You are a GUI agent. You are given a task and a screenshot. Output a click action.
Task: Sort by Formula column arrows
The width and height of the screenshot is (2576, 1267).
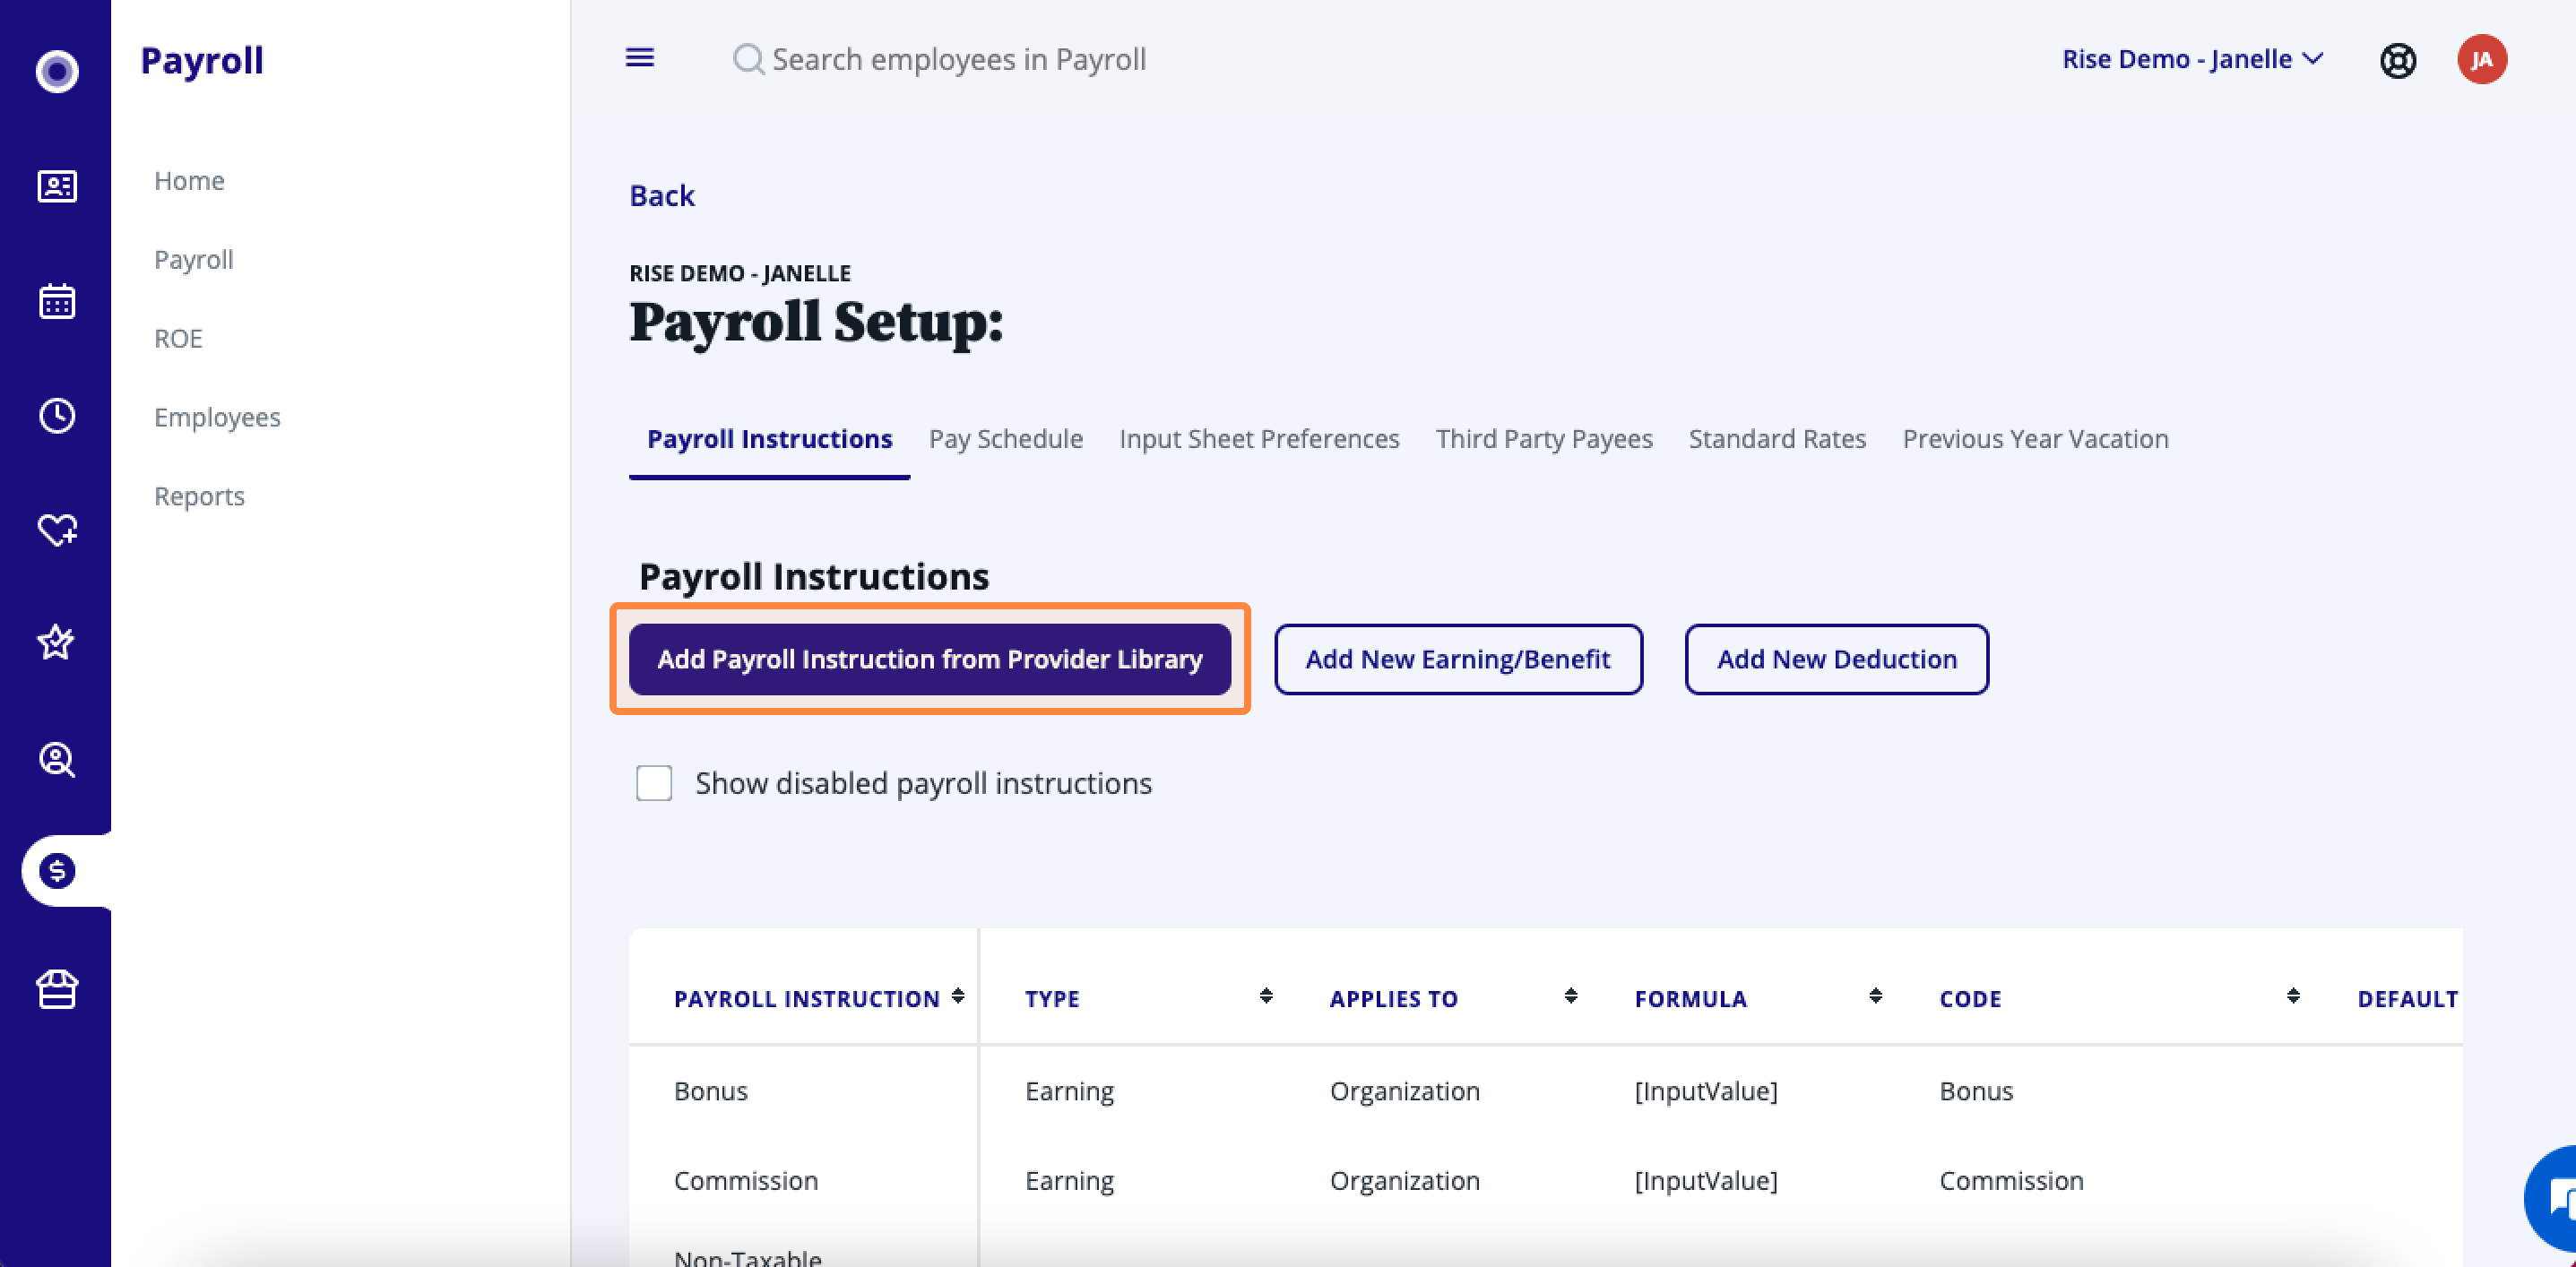(1876, 996)
